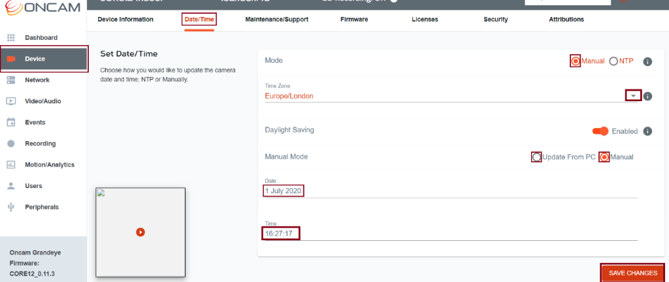
Task: Click the camera preview thumbnail
Action: pos(140,232)
